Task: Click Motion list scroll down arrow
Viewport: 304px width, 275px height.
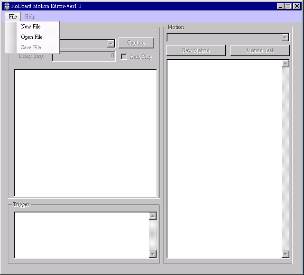Action: click(286, 254)
